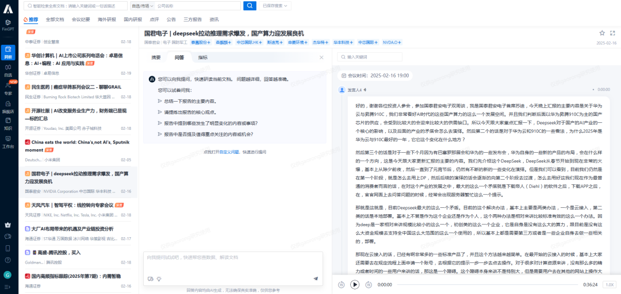
Task: Open the 工作台 sidebar section
Action: (8, 141)
